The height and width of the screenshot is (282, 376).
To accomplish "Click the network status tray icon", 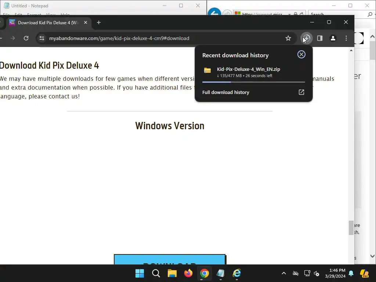I will [x=307, y=273].
